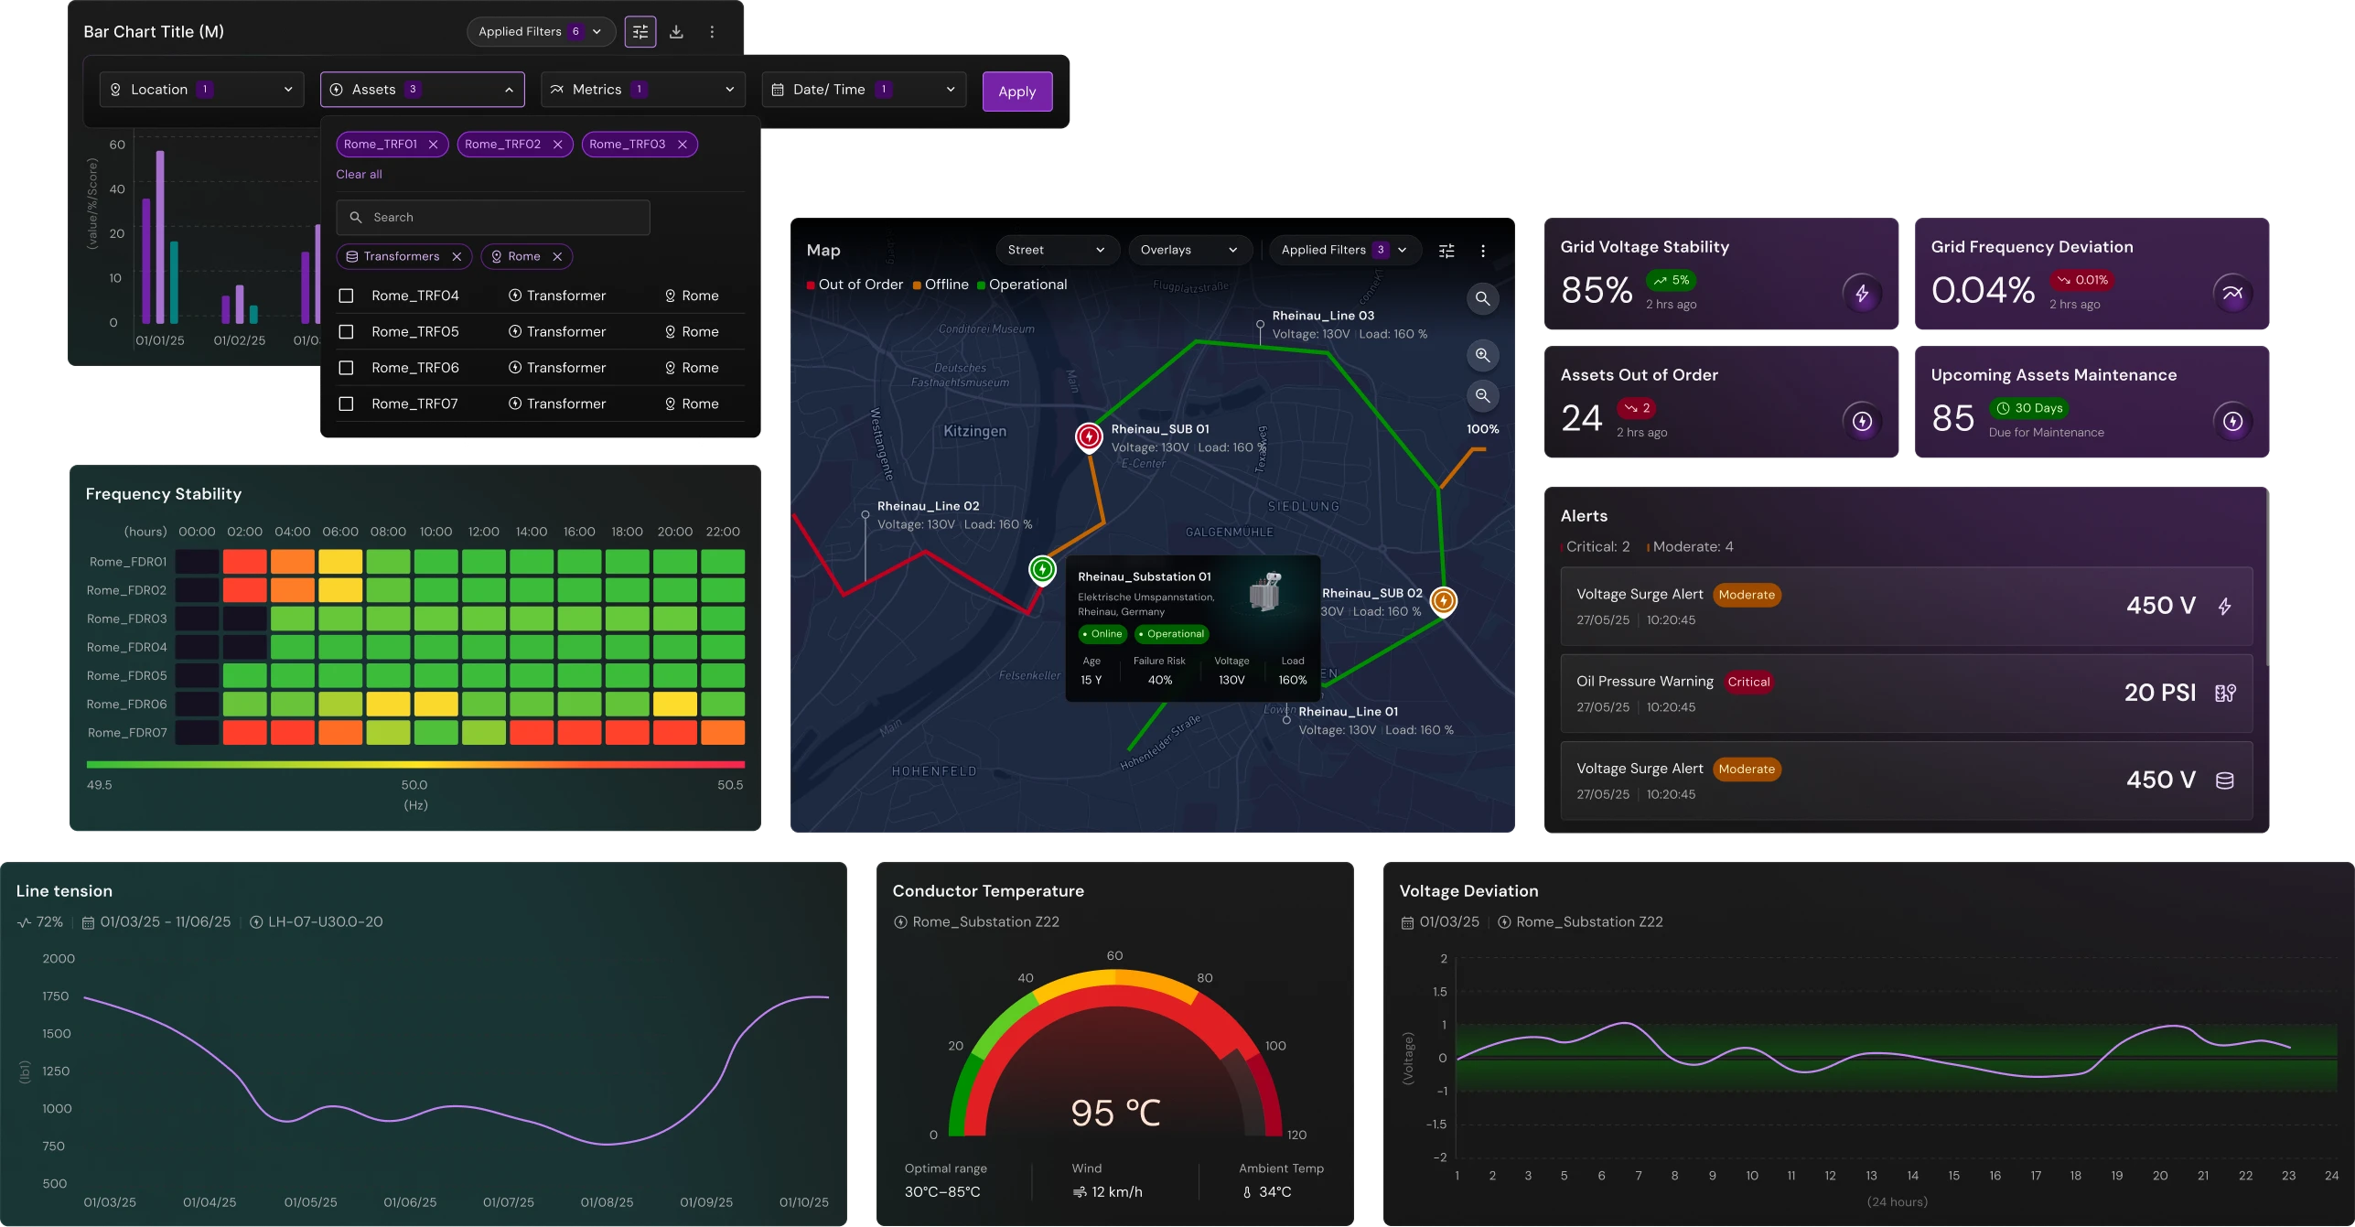The image size is (2355, 1227).
Task: Click the Apply button
Action: (x=1016, y=91)
